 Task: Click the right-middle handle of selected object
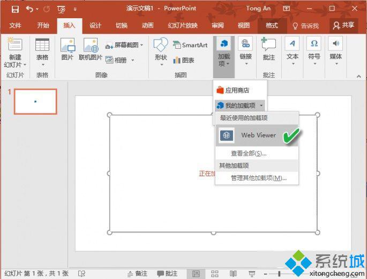coord(318,174)
